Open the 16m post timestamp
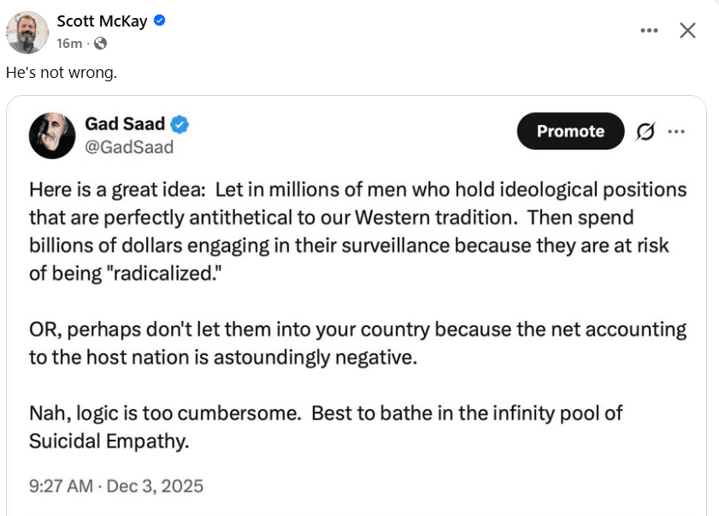Screen dimensions: 719x516 68,43
